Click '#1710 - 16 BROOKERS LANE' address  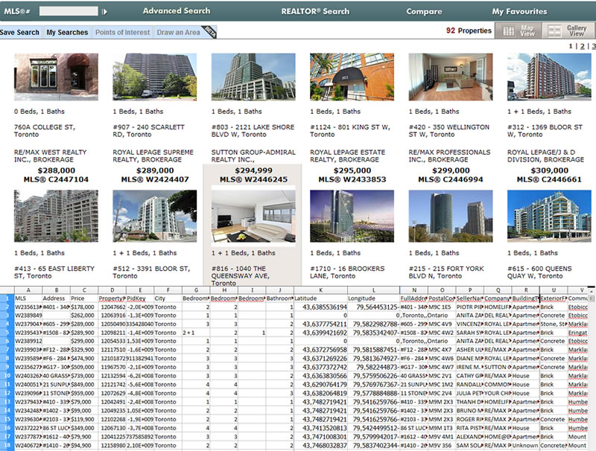(x=347, y=272)
